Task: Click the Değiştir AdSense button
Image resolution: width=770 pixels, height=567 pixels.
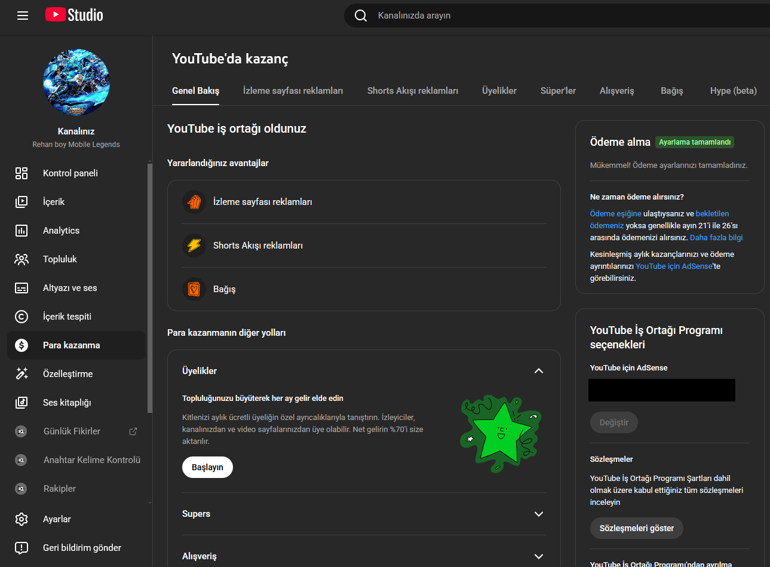Action: 614,422
